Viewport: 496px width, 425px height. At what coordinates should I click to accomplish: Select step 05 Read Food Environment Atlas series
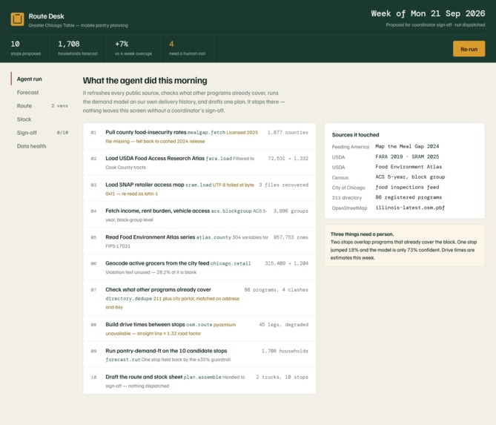coord(199,241)
